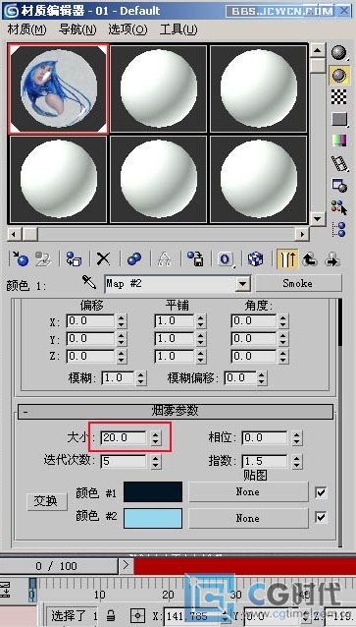This screenshot has height=627, width=356.
Task: Open the 工具(U) menu
Action: pyautogui.click(x=178, y=29)
